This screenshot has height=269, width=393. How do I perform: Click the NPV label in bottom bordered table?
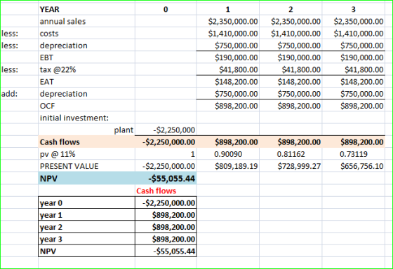tap(48, 251)
